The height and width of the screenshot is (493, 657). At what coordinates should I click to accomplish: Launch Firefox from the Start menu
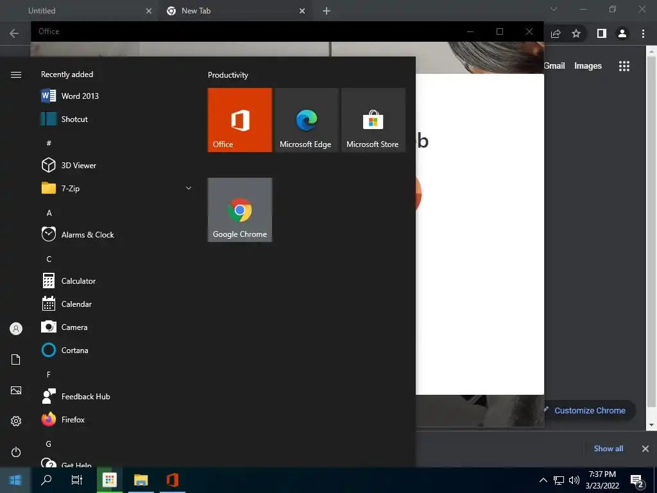[115, 419]
